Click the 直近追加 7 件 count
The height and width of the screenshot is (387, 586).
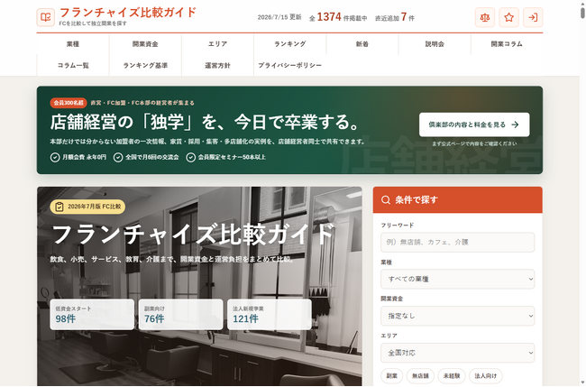tap(395, 17)
